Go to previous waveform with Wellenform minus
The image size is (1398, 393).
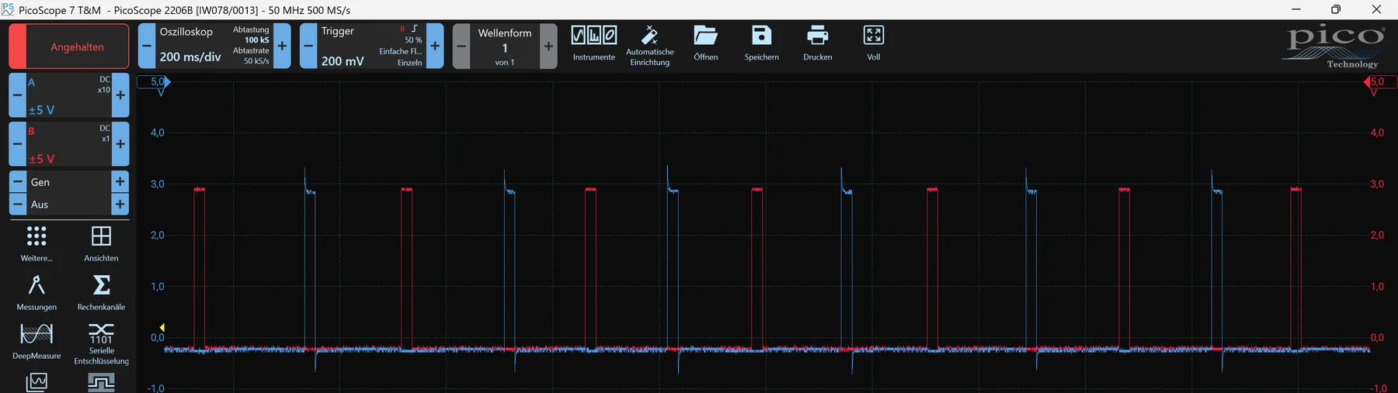point(461,46)
